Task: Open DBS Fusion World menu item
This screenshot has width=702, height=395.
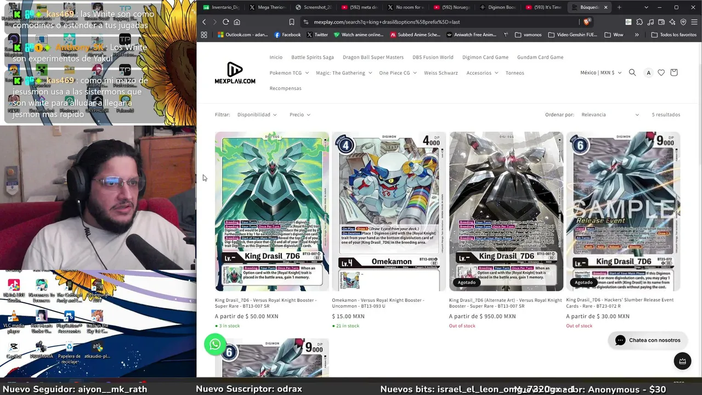Action: pos(433,57)
